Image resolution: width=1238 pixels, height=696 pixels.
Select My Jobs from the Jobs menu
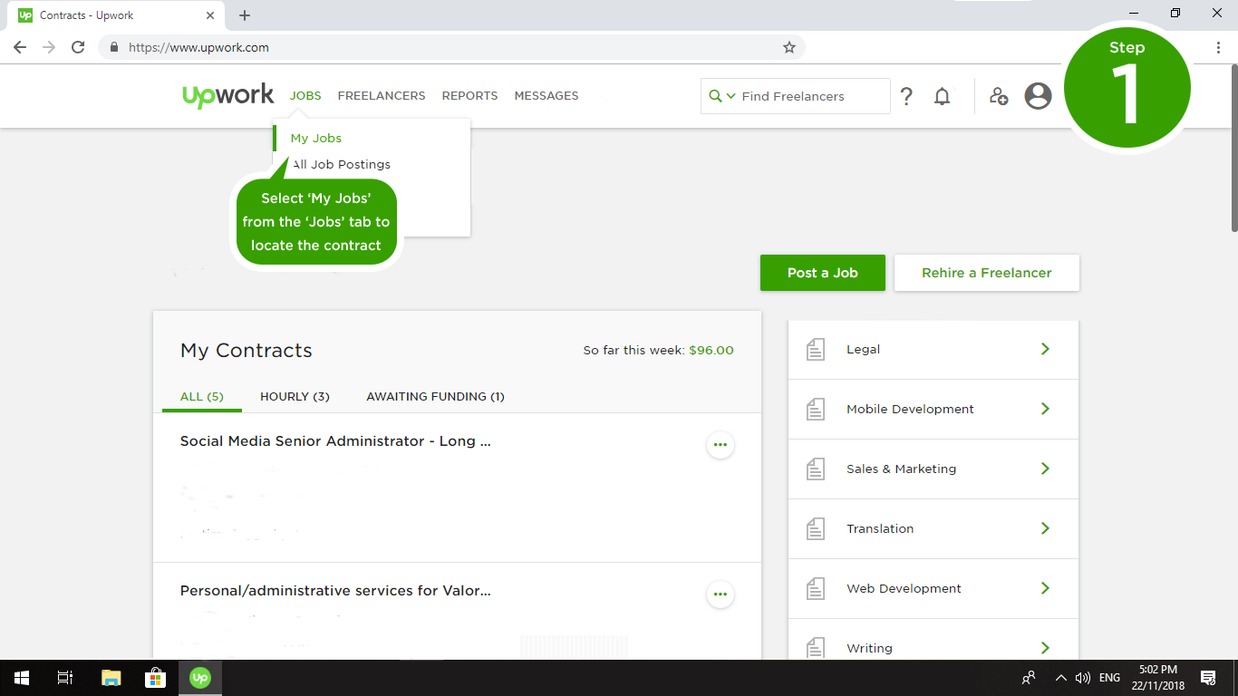tap(316, 139)
